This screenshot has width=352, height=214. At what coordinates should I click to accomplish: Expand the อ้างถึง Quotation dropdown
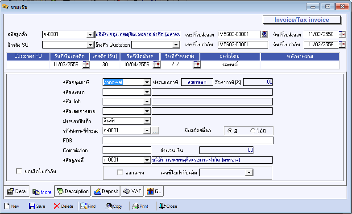(x=176, y=44)
